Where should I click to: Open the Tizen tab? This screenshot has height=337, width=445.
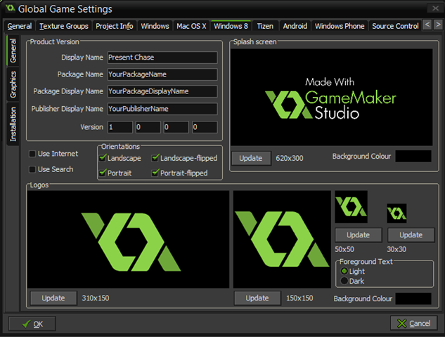click(x=265, y=26)
